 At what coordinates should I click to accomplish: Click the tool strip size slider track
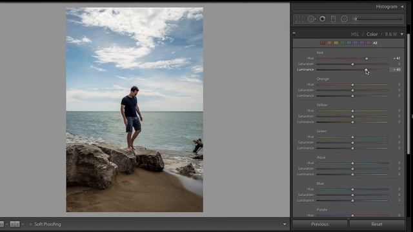click(379, 19)
